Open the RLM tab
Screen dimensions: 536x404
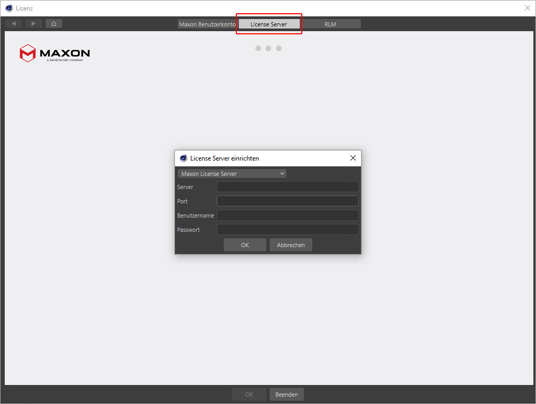click(x=330, y=24)
